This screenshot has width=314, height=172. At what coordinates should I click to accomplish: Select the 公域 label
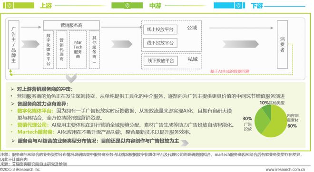(192, 28)
